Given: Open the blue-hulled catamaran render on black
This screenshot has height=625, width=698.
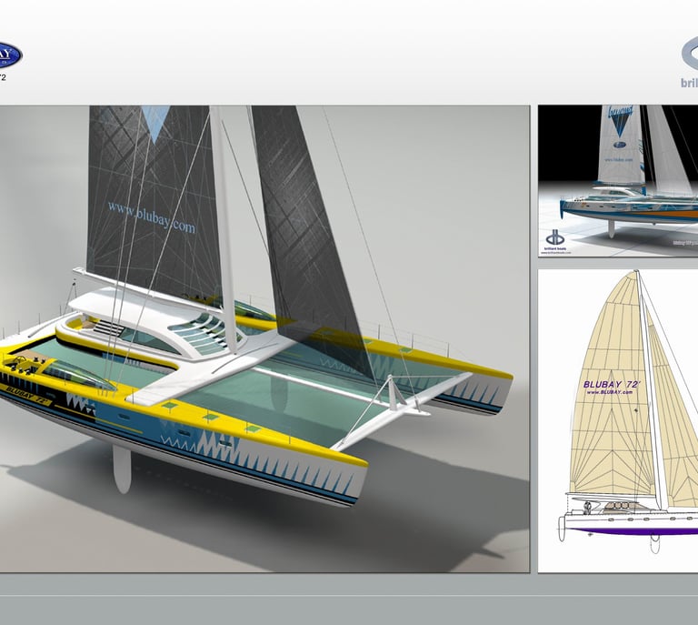Looking at the screenshot, I should point(618,181).
